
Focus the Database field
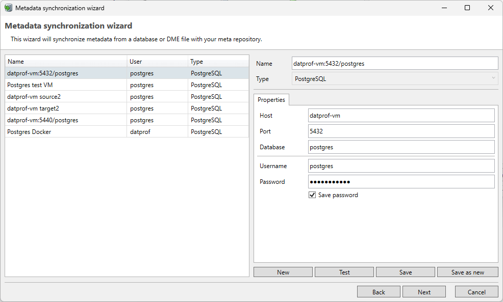pos(401,147)
